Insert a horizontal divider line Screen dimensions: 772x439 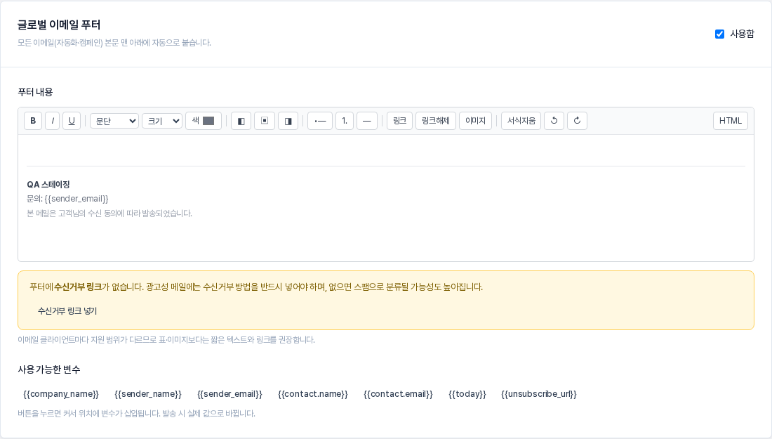(367, 121)
